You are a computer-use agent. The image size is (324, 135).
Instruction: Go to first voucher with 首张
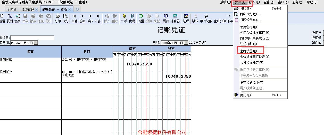74,18
